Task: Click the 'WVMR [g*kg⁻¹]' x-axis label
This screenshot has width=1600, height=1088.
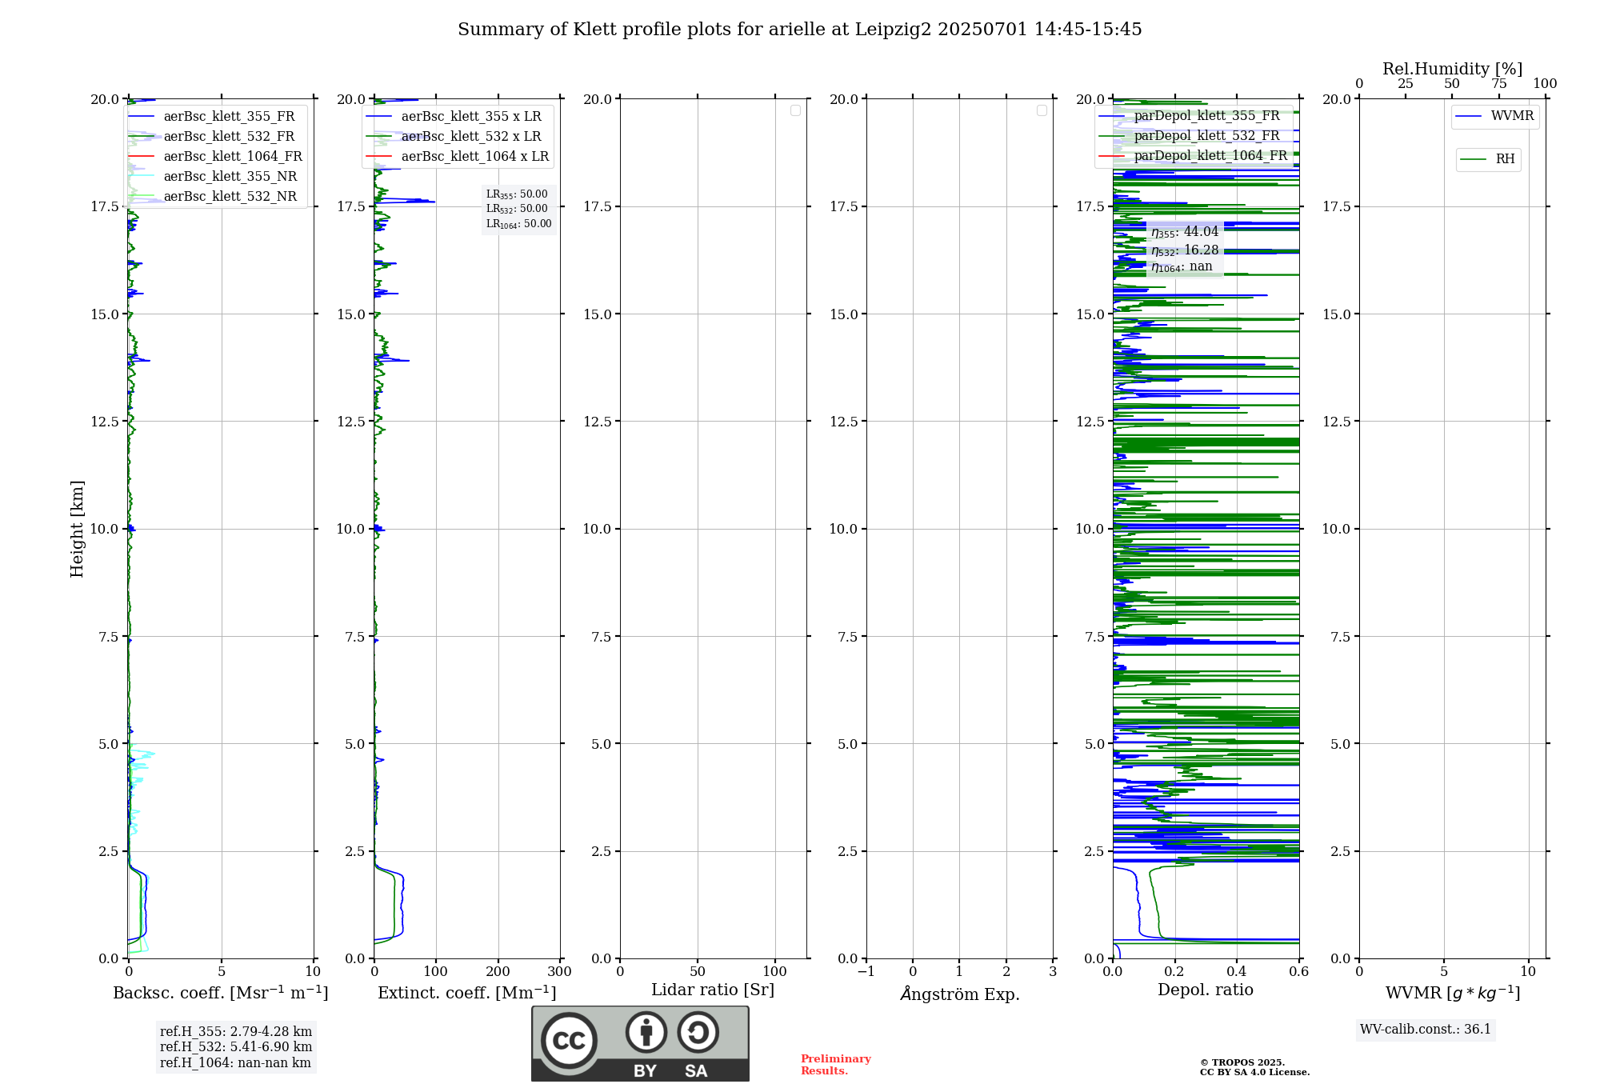Action: click(x=1453, y=993)
